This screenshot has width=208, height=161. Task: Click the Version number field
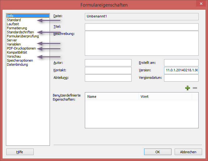181,70
